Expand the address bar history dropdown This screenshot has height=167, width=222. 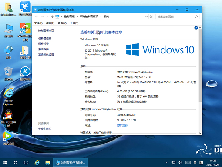[x=147, y=17]
